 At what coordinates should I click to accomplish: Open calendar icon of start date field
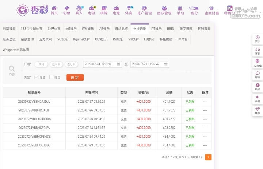click(x=118, y=64)
